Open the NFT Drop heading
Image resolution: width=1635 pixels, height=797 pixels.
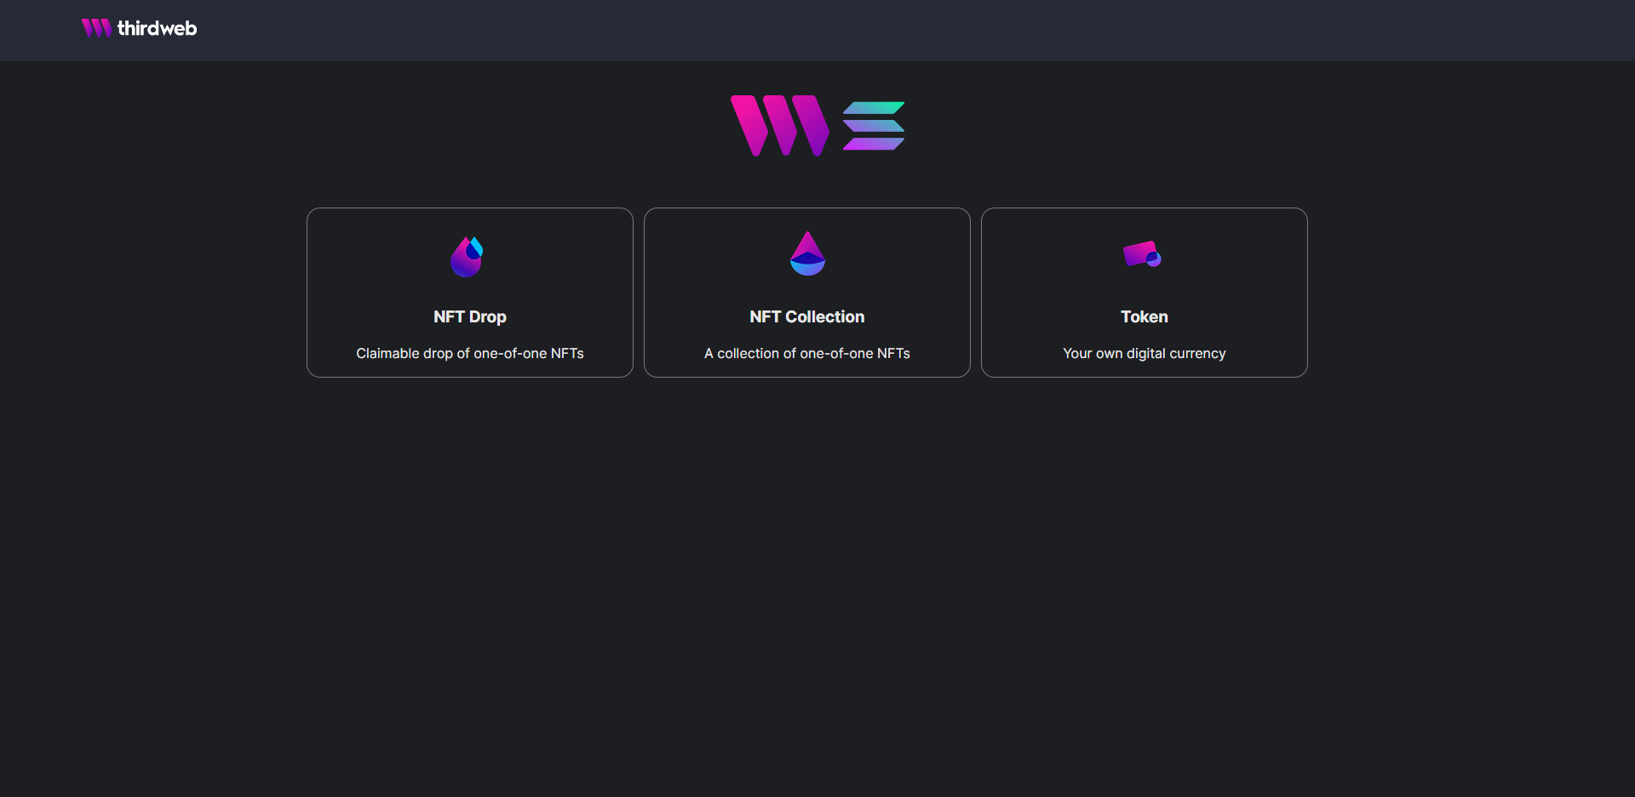(x=470, y=316)
